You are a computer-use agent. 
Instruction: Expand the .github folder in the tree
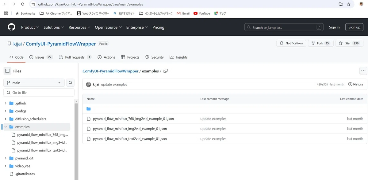tap(6, 103)
